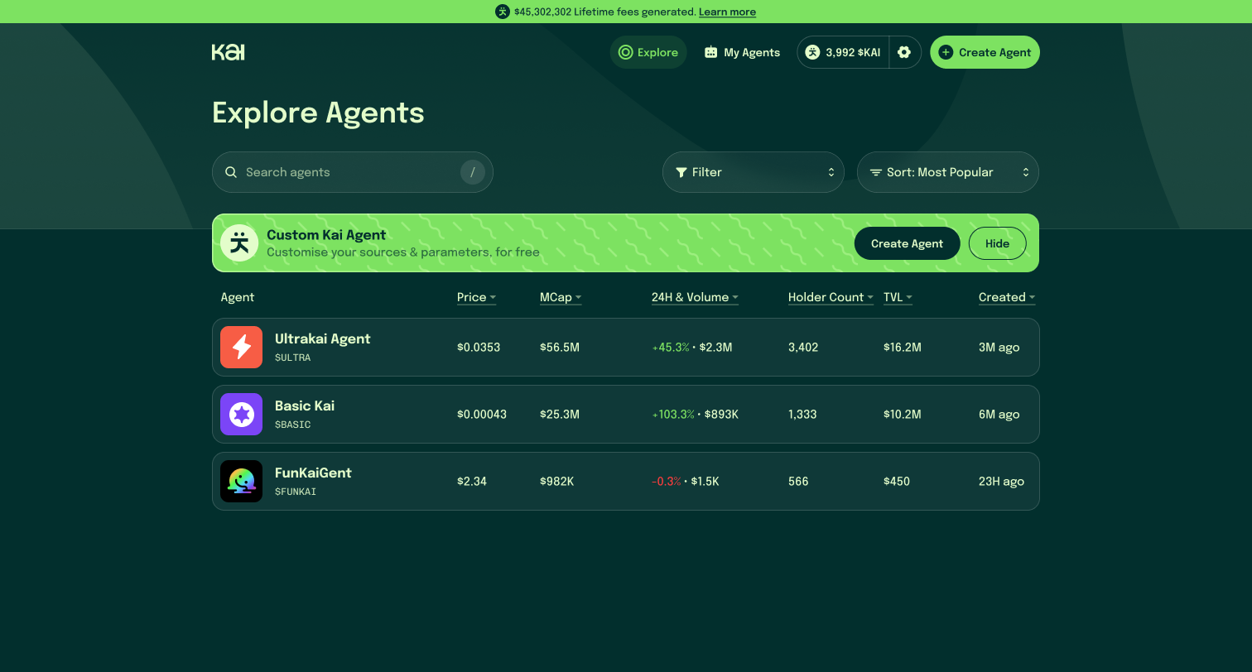
Task: Click the Kai logo
Action: (x=228, y=52)
